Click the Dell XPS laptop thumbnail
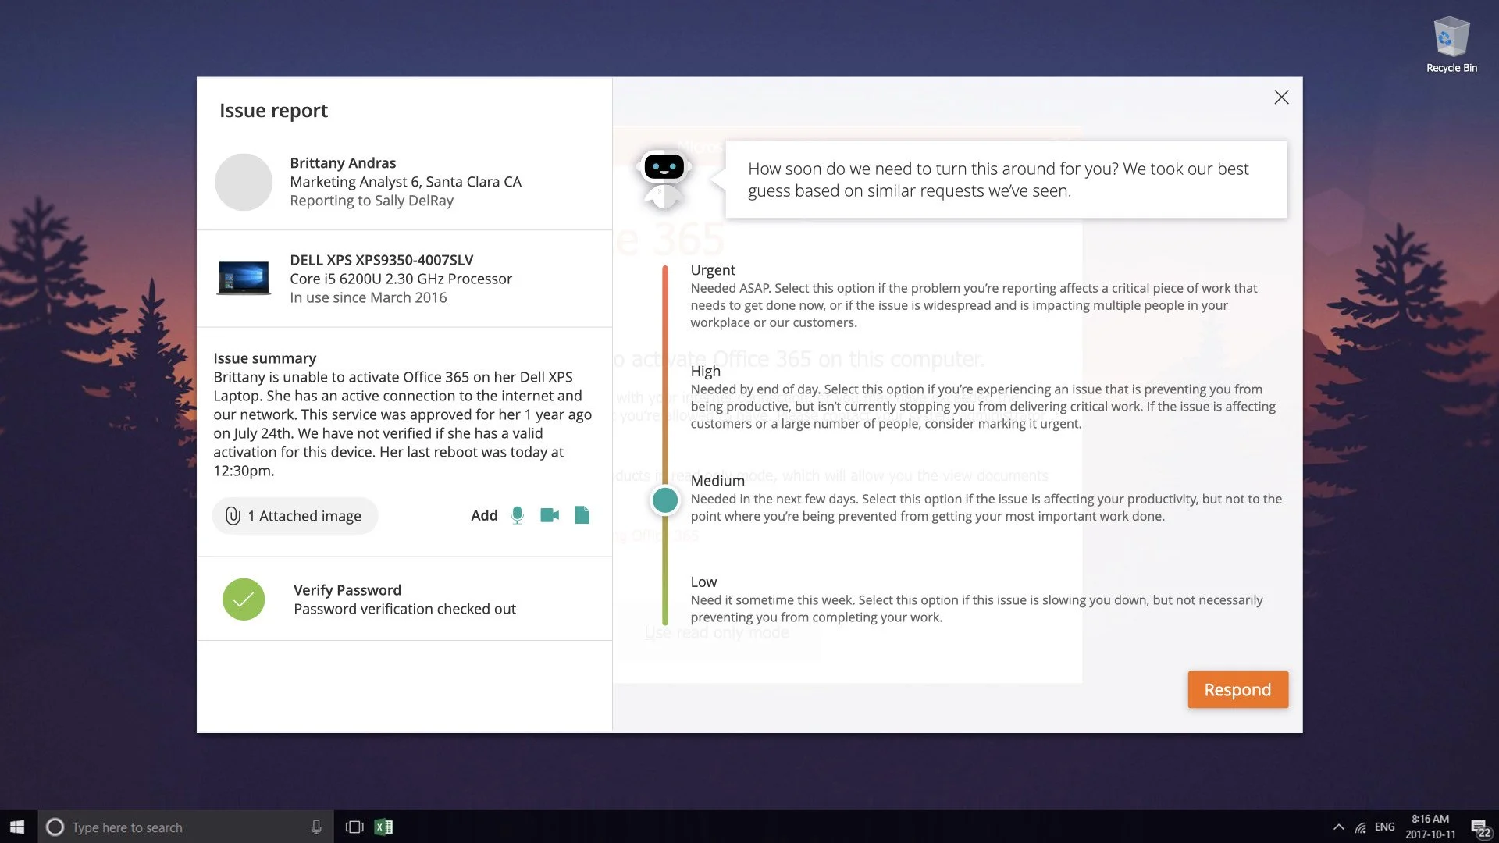The height and width of the screenshot is (843, 1499). 244,278
